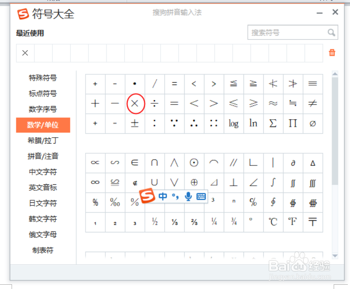The width and height of the screenshot is (350, 289).
Task: Click the Sogou S icon on floating toolbar
Action: point(146,196)
